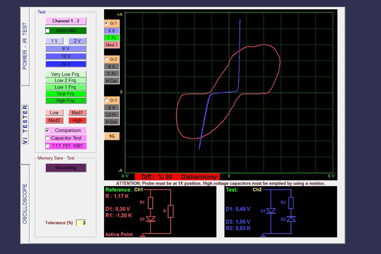Click the H.Cur. setting under Gr.2

112,81
